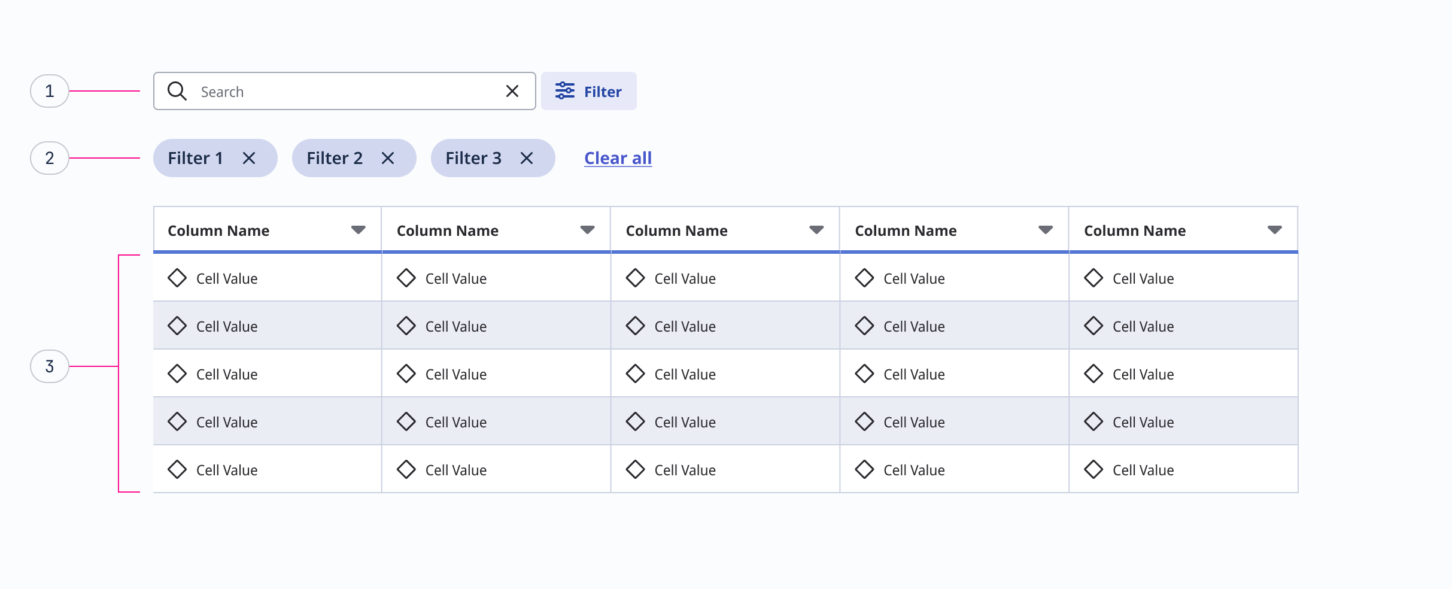
Task: Select the Filter 1 chip label
Action: click(195, 158)
